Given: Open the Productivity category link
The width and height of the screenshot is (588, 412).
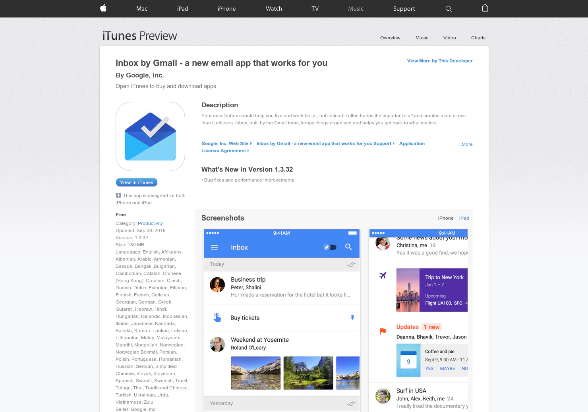Looking at the screenshot, I should tap(150, 223).
